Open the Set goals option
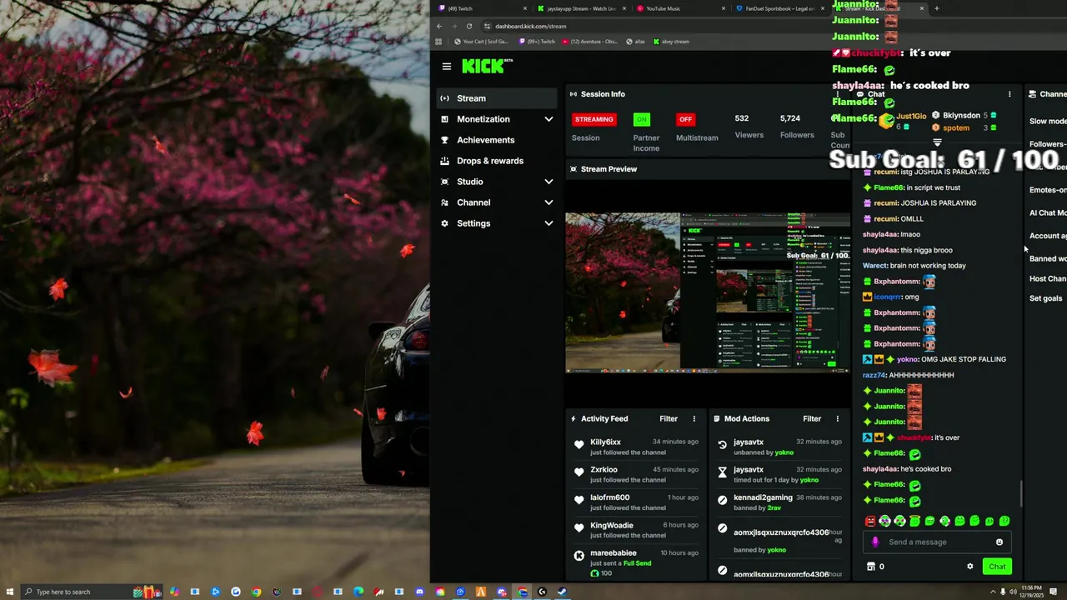This screenshot has height=600, width=1067. tap(1045, 298)
